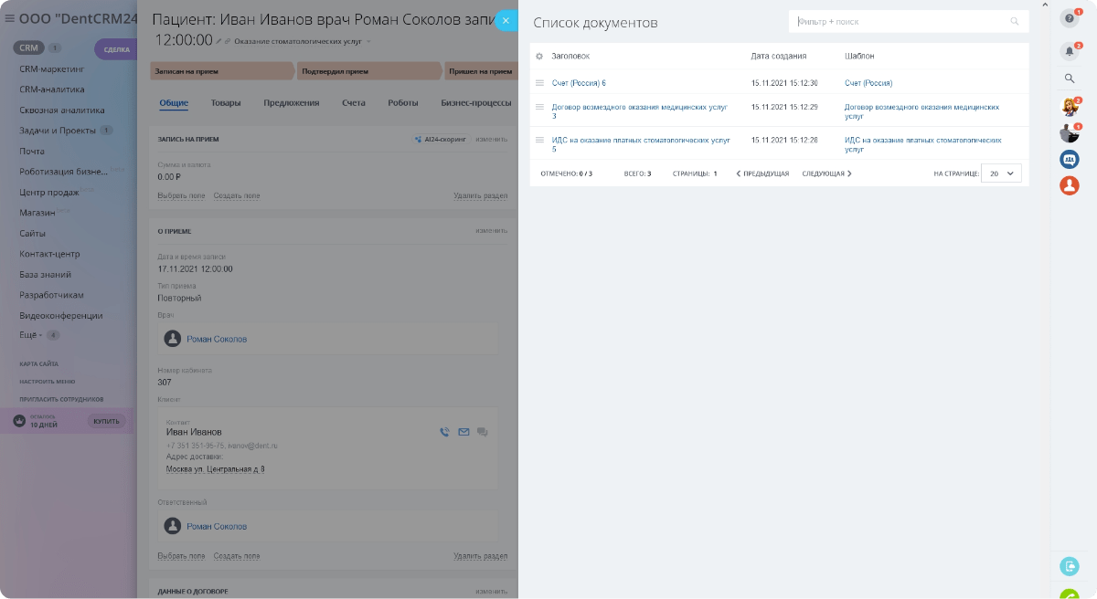The width and height of the screenshot is (1097, 599).
Task: Sort by Заголовок column header
Action: (570, 57)
